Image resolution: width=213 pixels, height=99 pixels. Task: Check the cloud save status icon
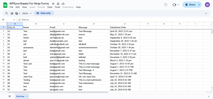coord(63,4)
